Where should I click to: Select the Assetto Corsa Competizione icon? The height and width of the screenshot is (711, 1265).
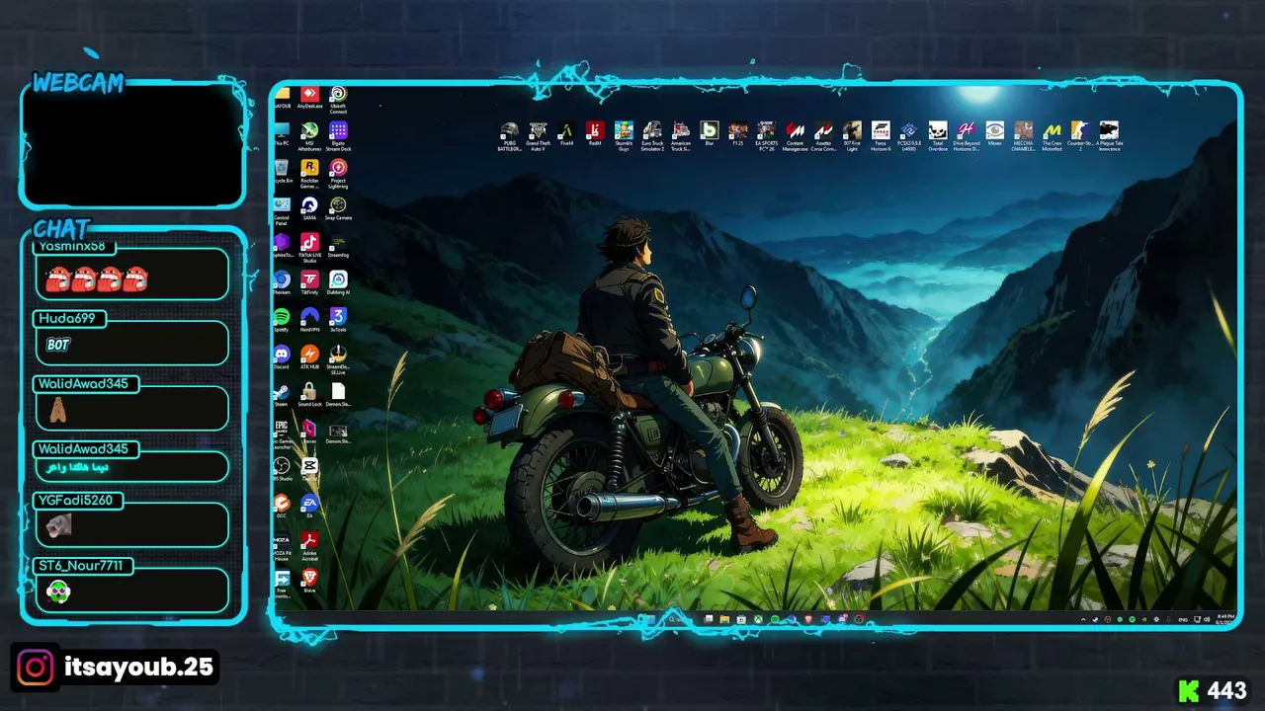[x=823, y=136]
